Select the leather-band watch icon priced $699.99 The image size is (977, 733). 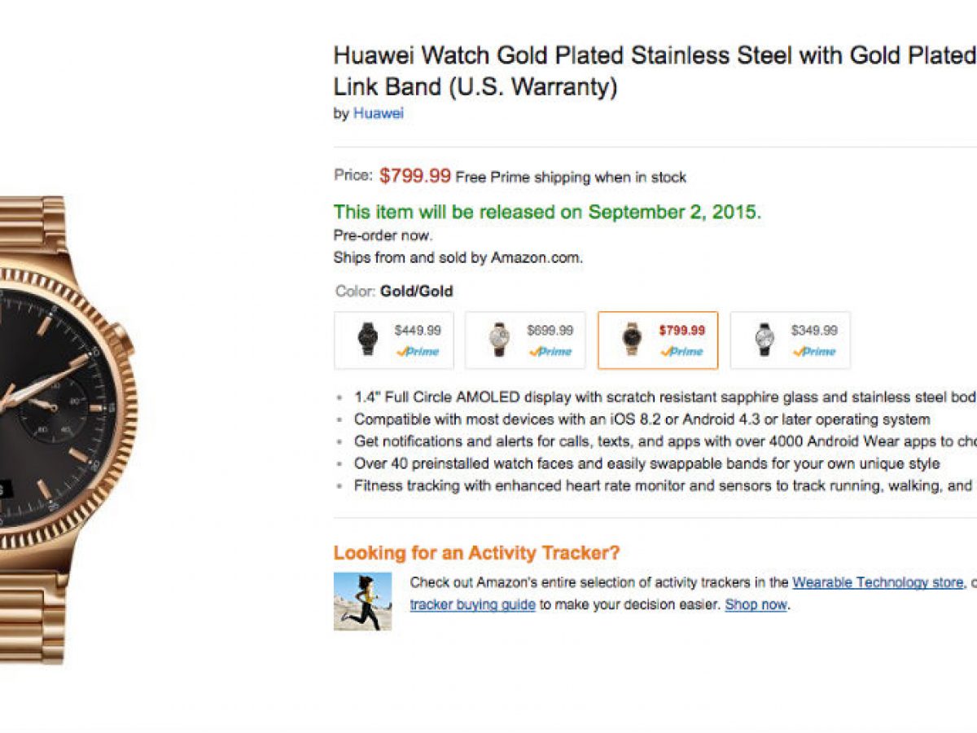coord(500,339)
